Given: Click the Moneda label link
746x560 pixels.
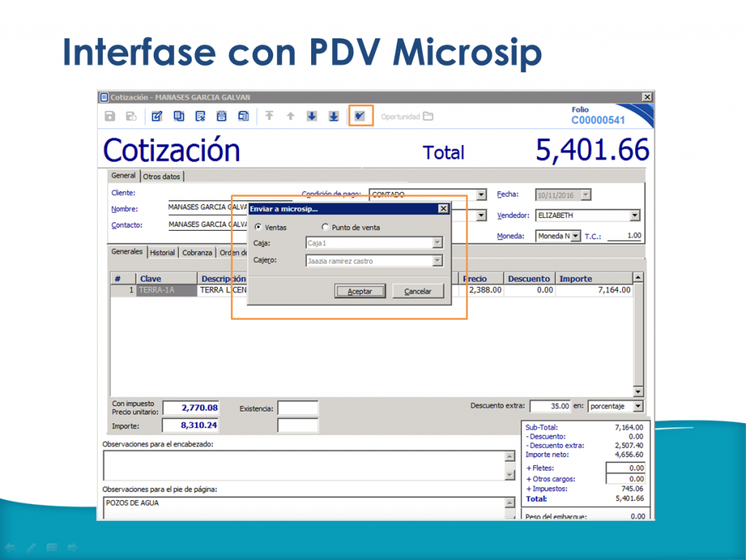Looking at the screenshot, I should point(511,236).
